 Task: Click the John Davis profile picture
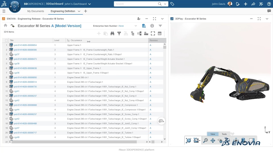pos(230,4)
